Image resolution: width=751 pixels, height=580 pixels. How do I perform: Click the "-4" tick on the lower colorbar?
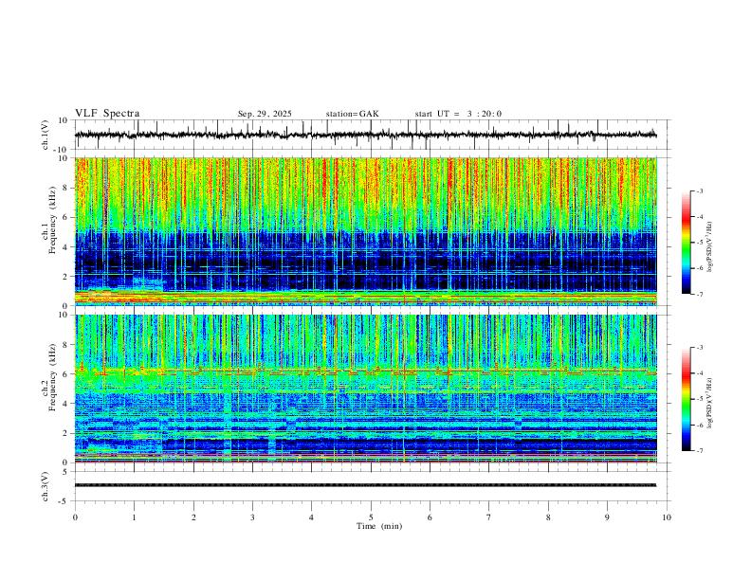[x=699, y=373]
